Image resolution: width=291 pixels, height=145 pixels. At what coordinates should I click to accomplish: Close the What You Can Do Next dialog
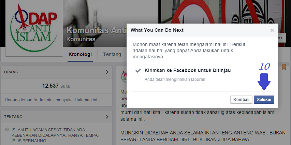(272, 30)
